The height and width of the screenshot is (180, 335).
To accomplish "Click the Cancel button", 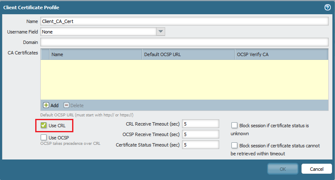I will [x=317, y=169].
